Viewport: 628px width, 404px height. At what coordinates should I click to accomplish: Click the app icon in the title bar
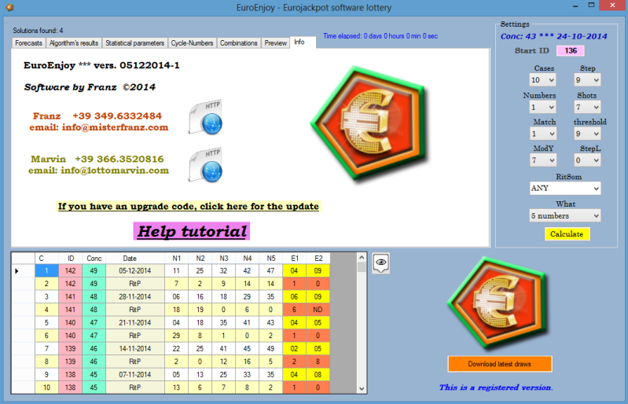point(9,7)
